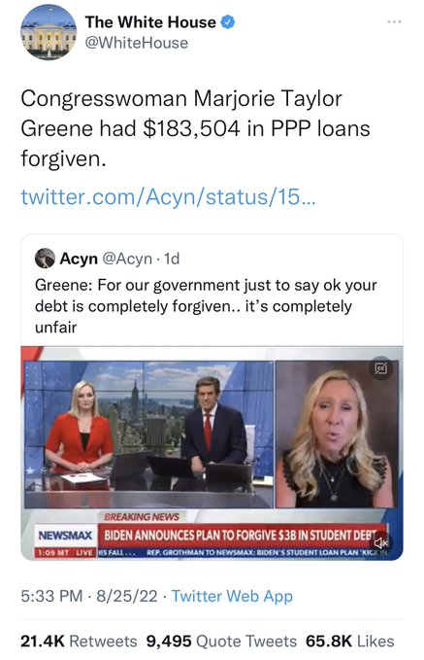Click the 1d timestamp on quoted tweet
Screen dimensions: 424x660
pos(172,259)
